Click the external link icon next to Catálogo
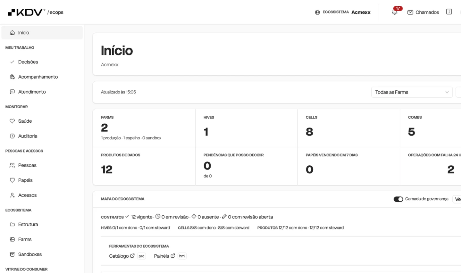The width and height of the screenshot is (461, 273). 132,256
